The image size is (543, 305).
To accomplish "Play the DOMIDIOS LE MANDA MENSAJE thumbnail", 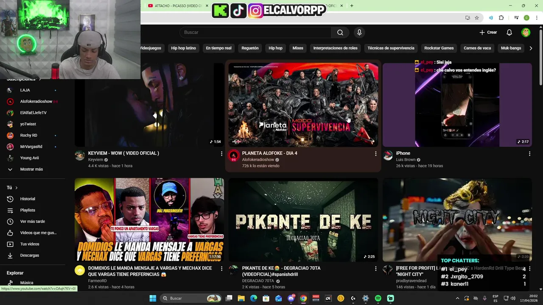I will (x=149, y=219).
